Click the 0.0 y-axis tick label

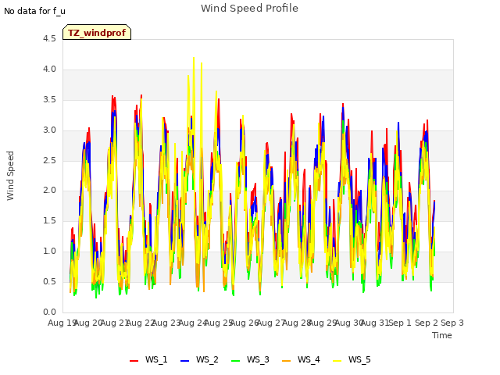click(49, 312)
